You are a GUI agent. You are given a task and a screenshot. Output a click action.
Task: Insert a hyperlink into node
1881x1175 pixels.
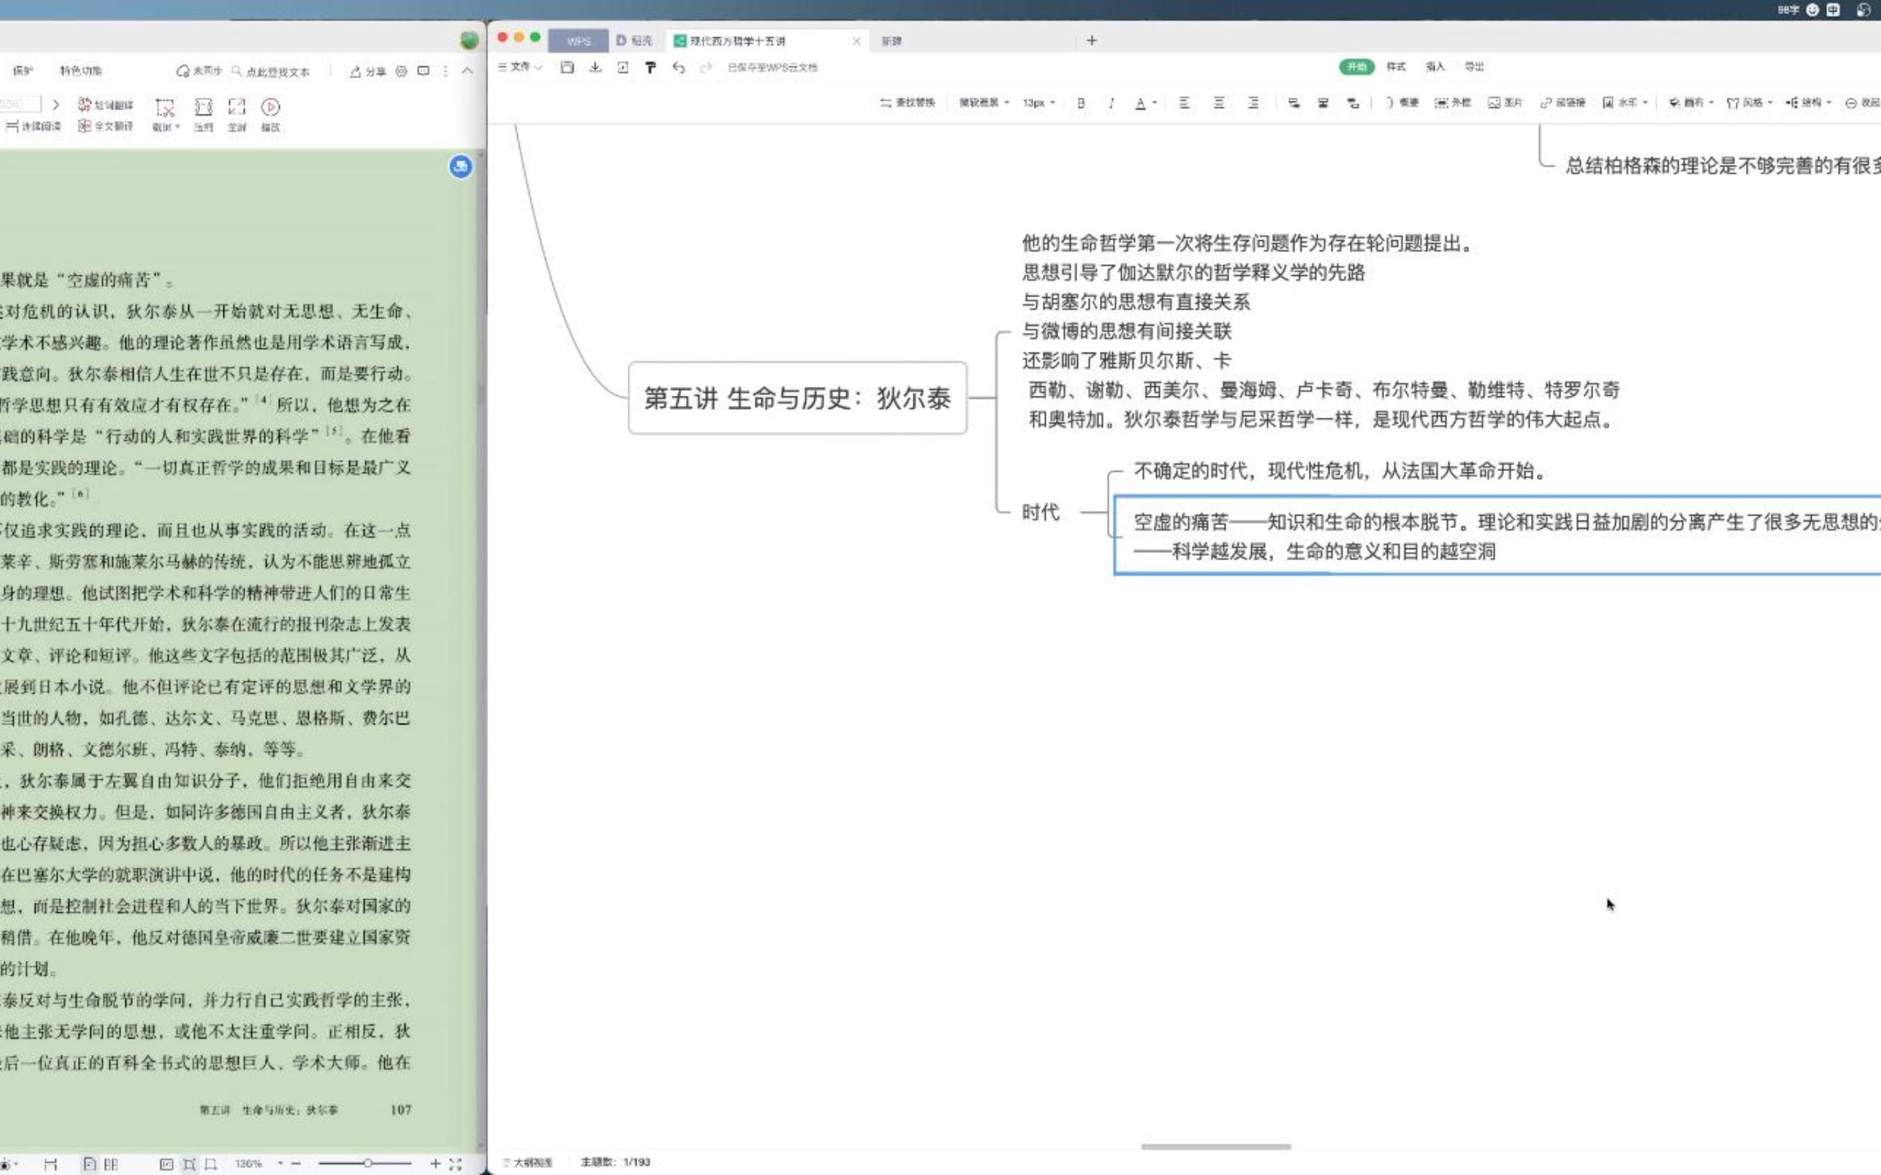pyautogui.click(x=1562, y=103)
